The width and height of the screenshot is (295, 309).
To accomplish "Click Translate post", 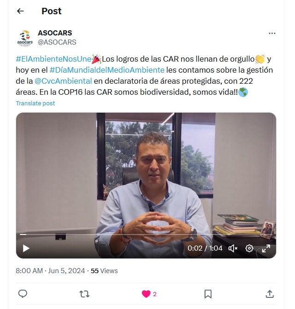I will point(35,103).
